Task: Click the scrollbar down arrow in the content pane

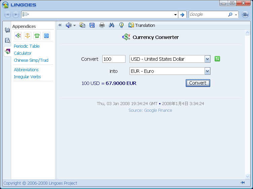Action: 247,176
